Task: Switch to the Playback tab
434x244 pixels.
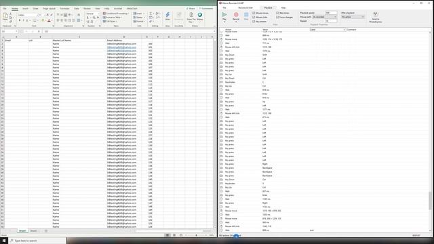Action: tap(268, 7)
